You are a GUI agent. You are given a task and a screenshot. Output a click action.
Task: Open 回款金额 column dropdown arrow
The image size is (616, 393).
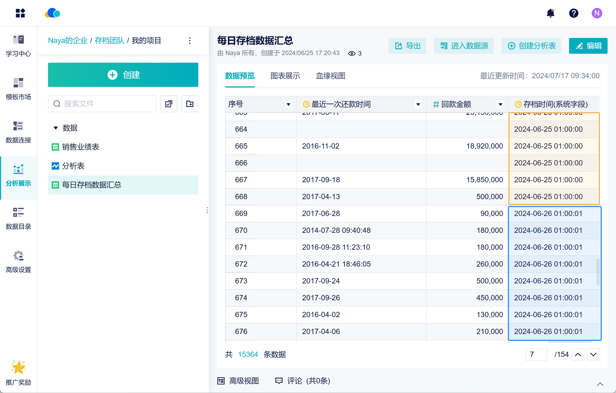(x=500, y=105)
